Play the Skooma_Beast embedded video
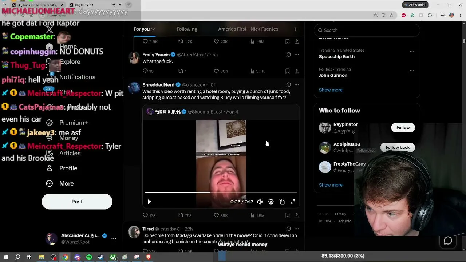This screenshot has height=262, width=466. pyautogui.click(x=149, y=202)
